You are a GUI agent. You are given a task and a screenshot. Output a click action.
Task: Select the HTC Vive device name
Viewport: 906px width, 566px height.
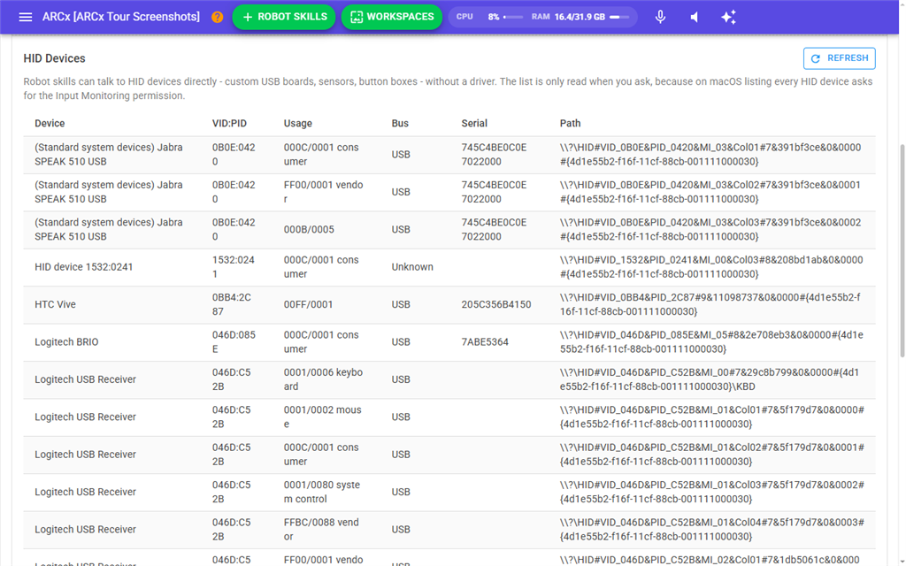point(55,304)
